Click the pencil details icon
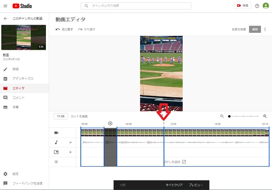This screenshot has width=272, height=190. (6, 69)
